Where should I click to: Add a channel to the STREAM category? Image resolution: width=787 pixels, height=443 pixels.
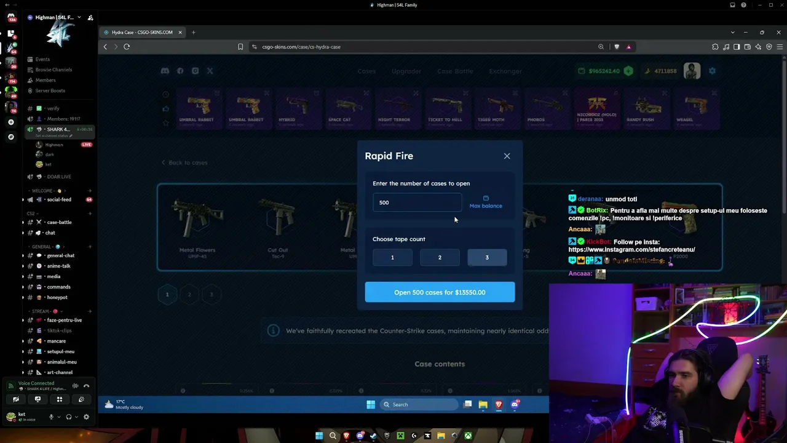90,311
